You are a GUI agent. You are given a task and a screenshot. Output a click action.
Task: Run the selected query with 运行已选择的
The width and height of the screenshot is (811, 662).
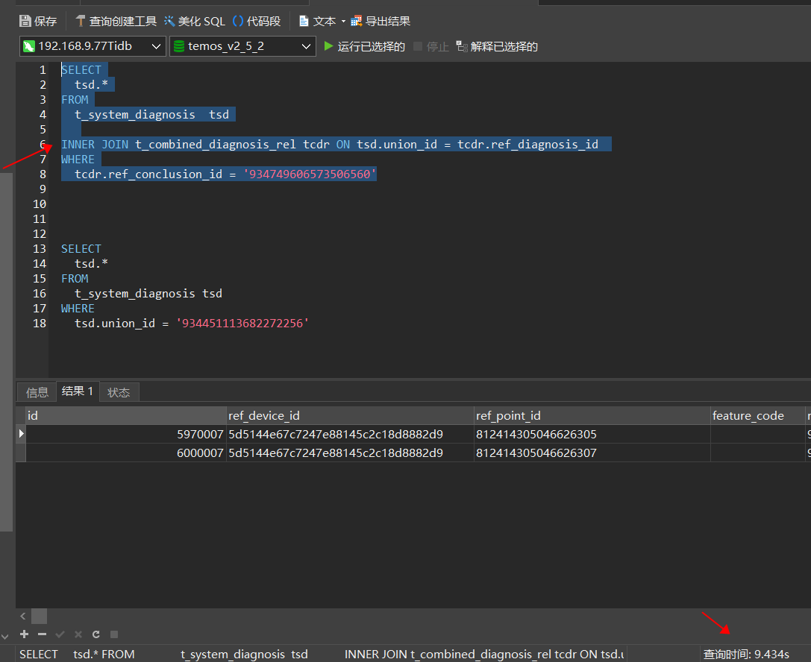click(364, 46)
